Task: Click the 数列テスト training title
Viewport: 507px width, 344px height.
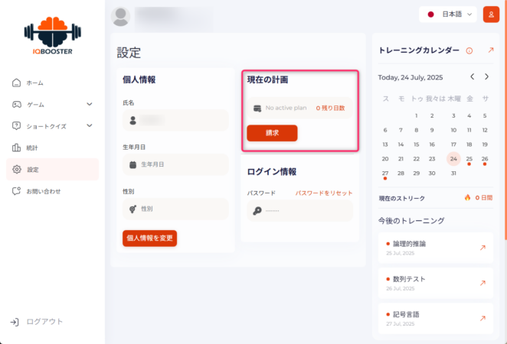Action: tap(409, 279)
